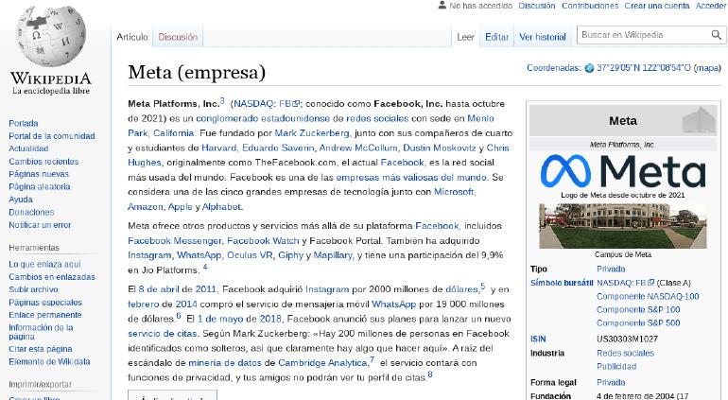Open the Microsoft link

click(454, 192)
